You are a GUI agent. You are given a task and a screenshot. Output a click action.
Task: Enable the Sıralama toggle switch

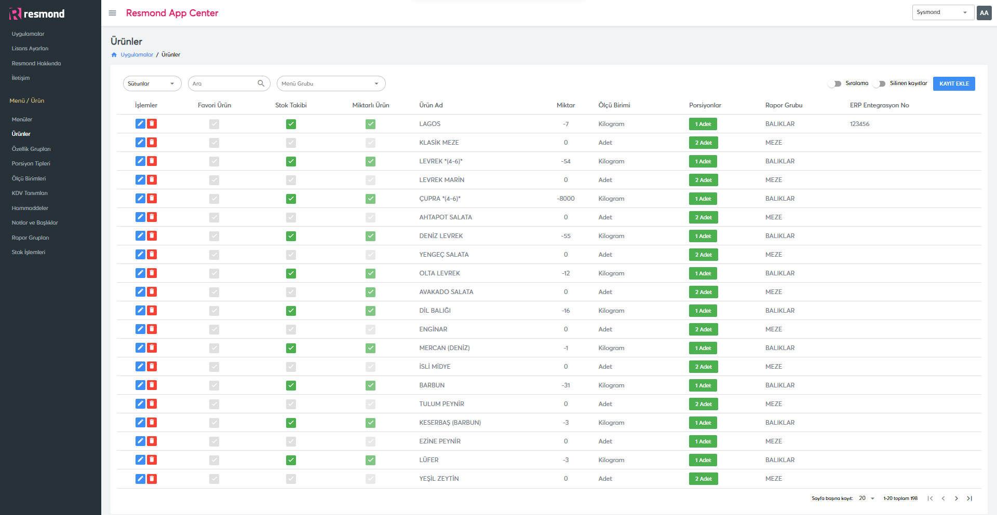coord(835,83)
